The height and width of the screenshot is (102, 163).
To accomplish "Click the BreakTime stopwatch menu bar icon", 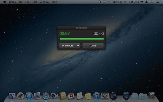I will [x=99, y=2].
